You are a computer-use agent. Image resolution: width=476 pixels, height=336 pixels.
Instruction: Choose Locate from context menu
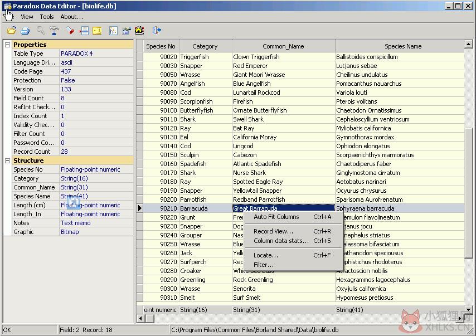292,255
